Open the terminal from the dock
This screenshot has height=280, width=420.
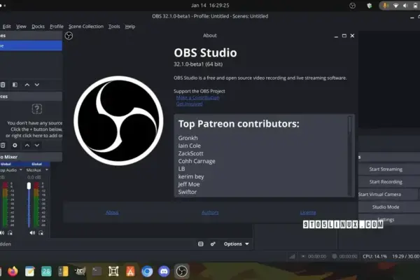coord(97,272)
